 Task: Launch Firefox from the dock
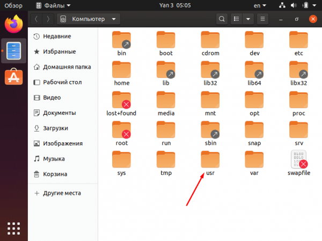click(x=13, y=24)
